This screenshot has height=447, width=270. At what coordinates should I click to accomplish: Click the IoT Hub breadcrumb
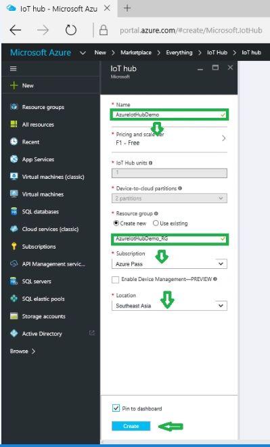click(x=217, y=53)
